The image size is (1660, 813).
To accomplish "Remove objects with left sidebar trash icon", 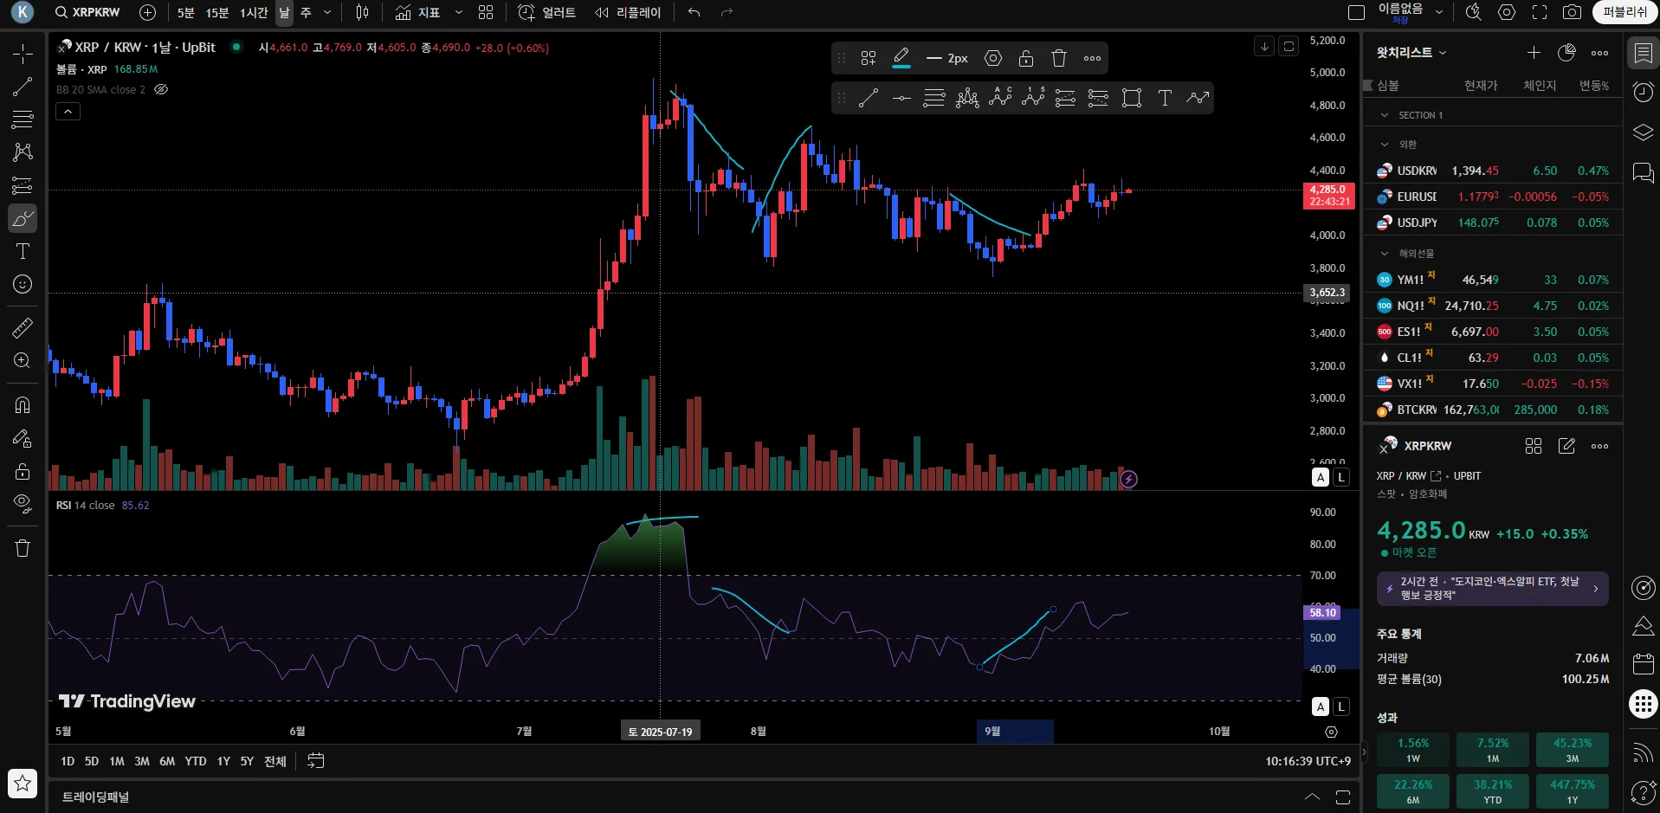I will point(23,548).
